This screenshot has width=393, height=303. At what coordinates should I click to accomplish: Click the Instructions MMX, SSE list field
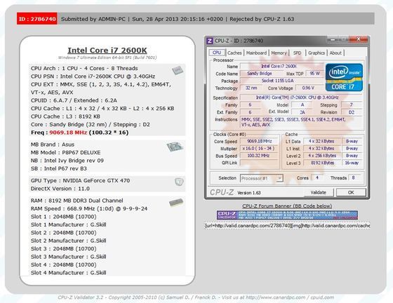click(x=302, y=122)
